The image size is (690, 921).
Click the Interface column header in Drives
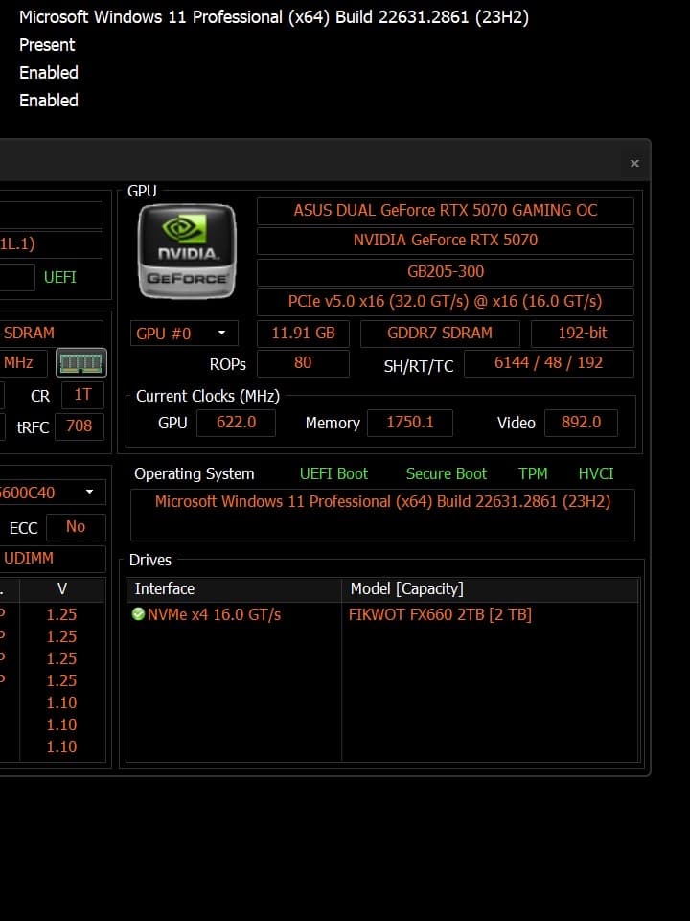[234, 589]
